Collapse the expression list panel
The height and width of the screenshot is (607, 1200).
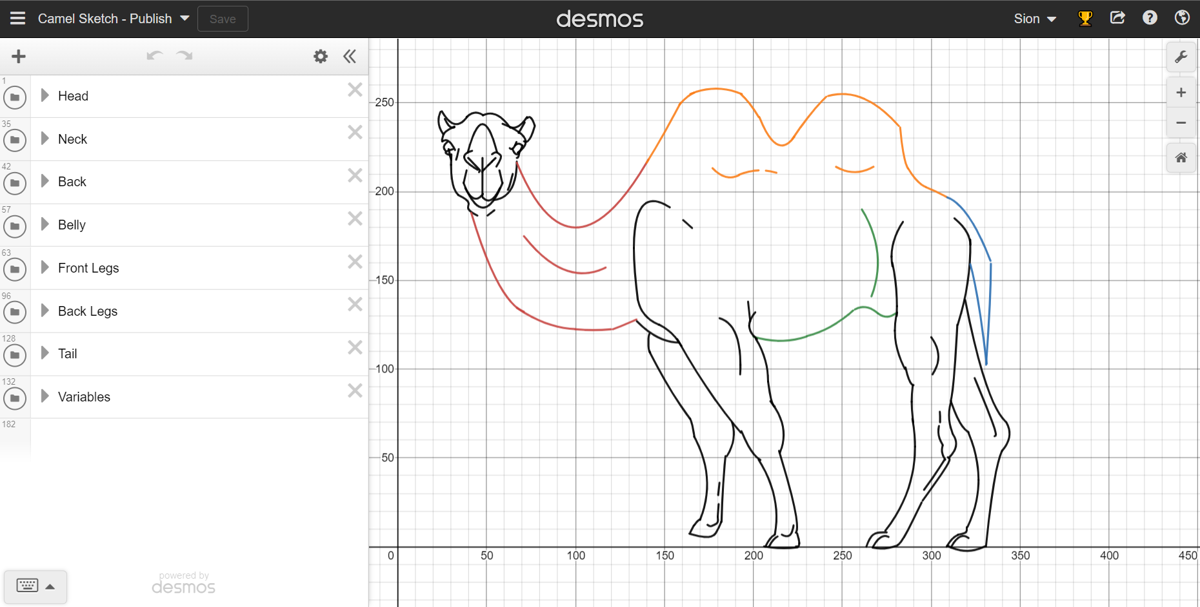[x=350, y=57]
